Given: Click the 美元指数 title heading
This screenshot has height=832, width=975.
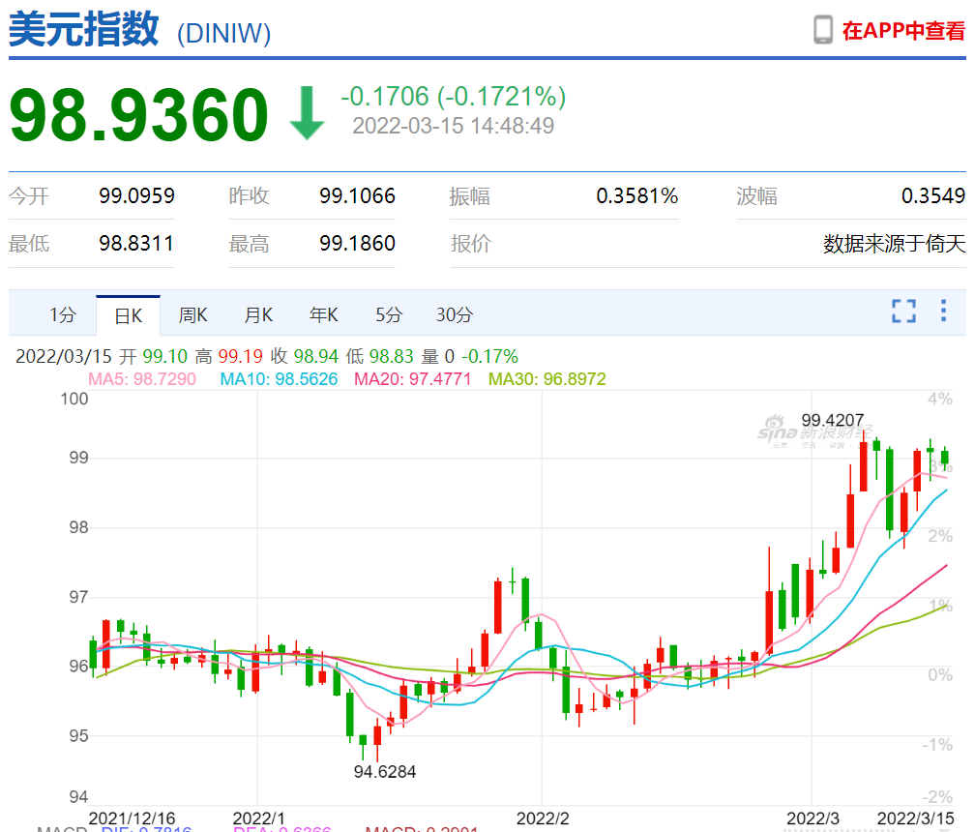Looking at the screenshot, I should 84,29.
